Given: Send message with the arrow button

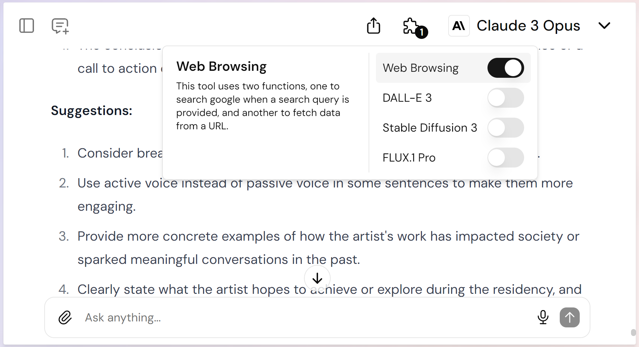Looking at the screenshot, I should point(569,317).
